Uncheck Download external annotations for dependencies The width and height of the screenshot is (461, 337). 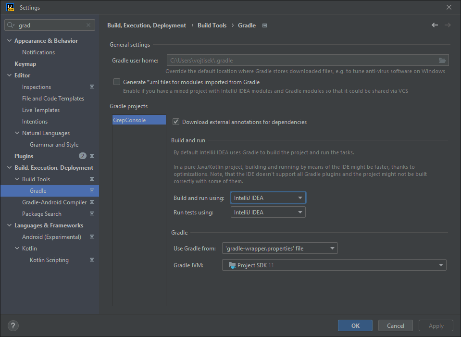pos(176,122)
